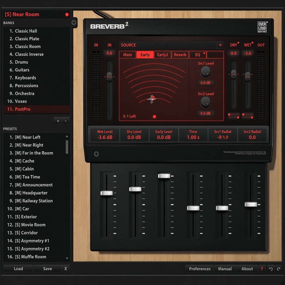The width and height of the screenshot is (285, 285).
Task: Toggle the WET enable indicator dot
Action: pos(252,43)
